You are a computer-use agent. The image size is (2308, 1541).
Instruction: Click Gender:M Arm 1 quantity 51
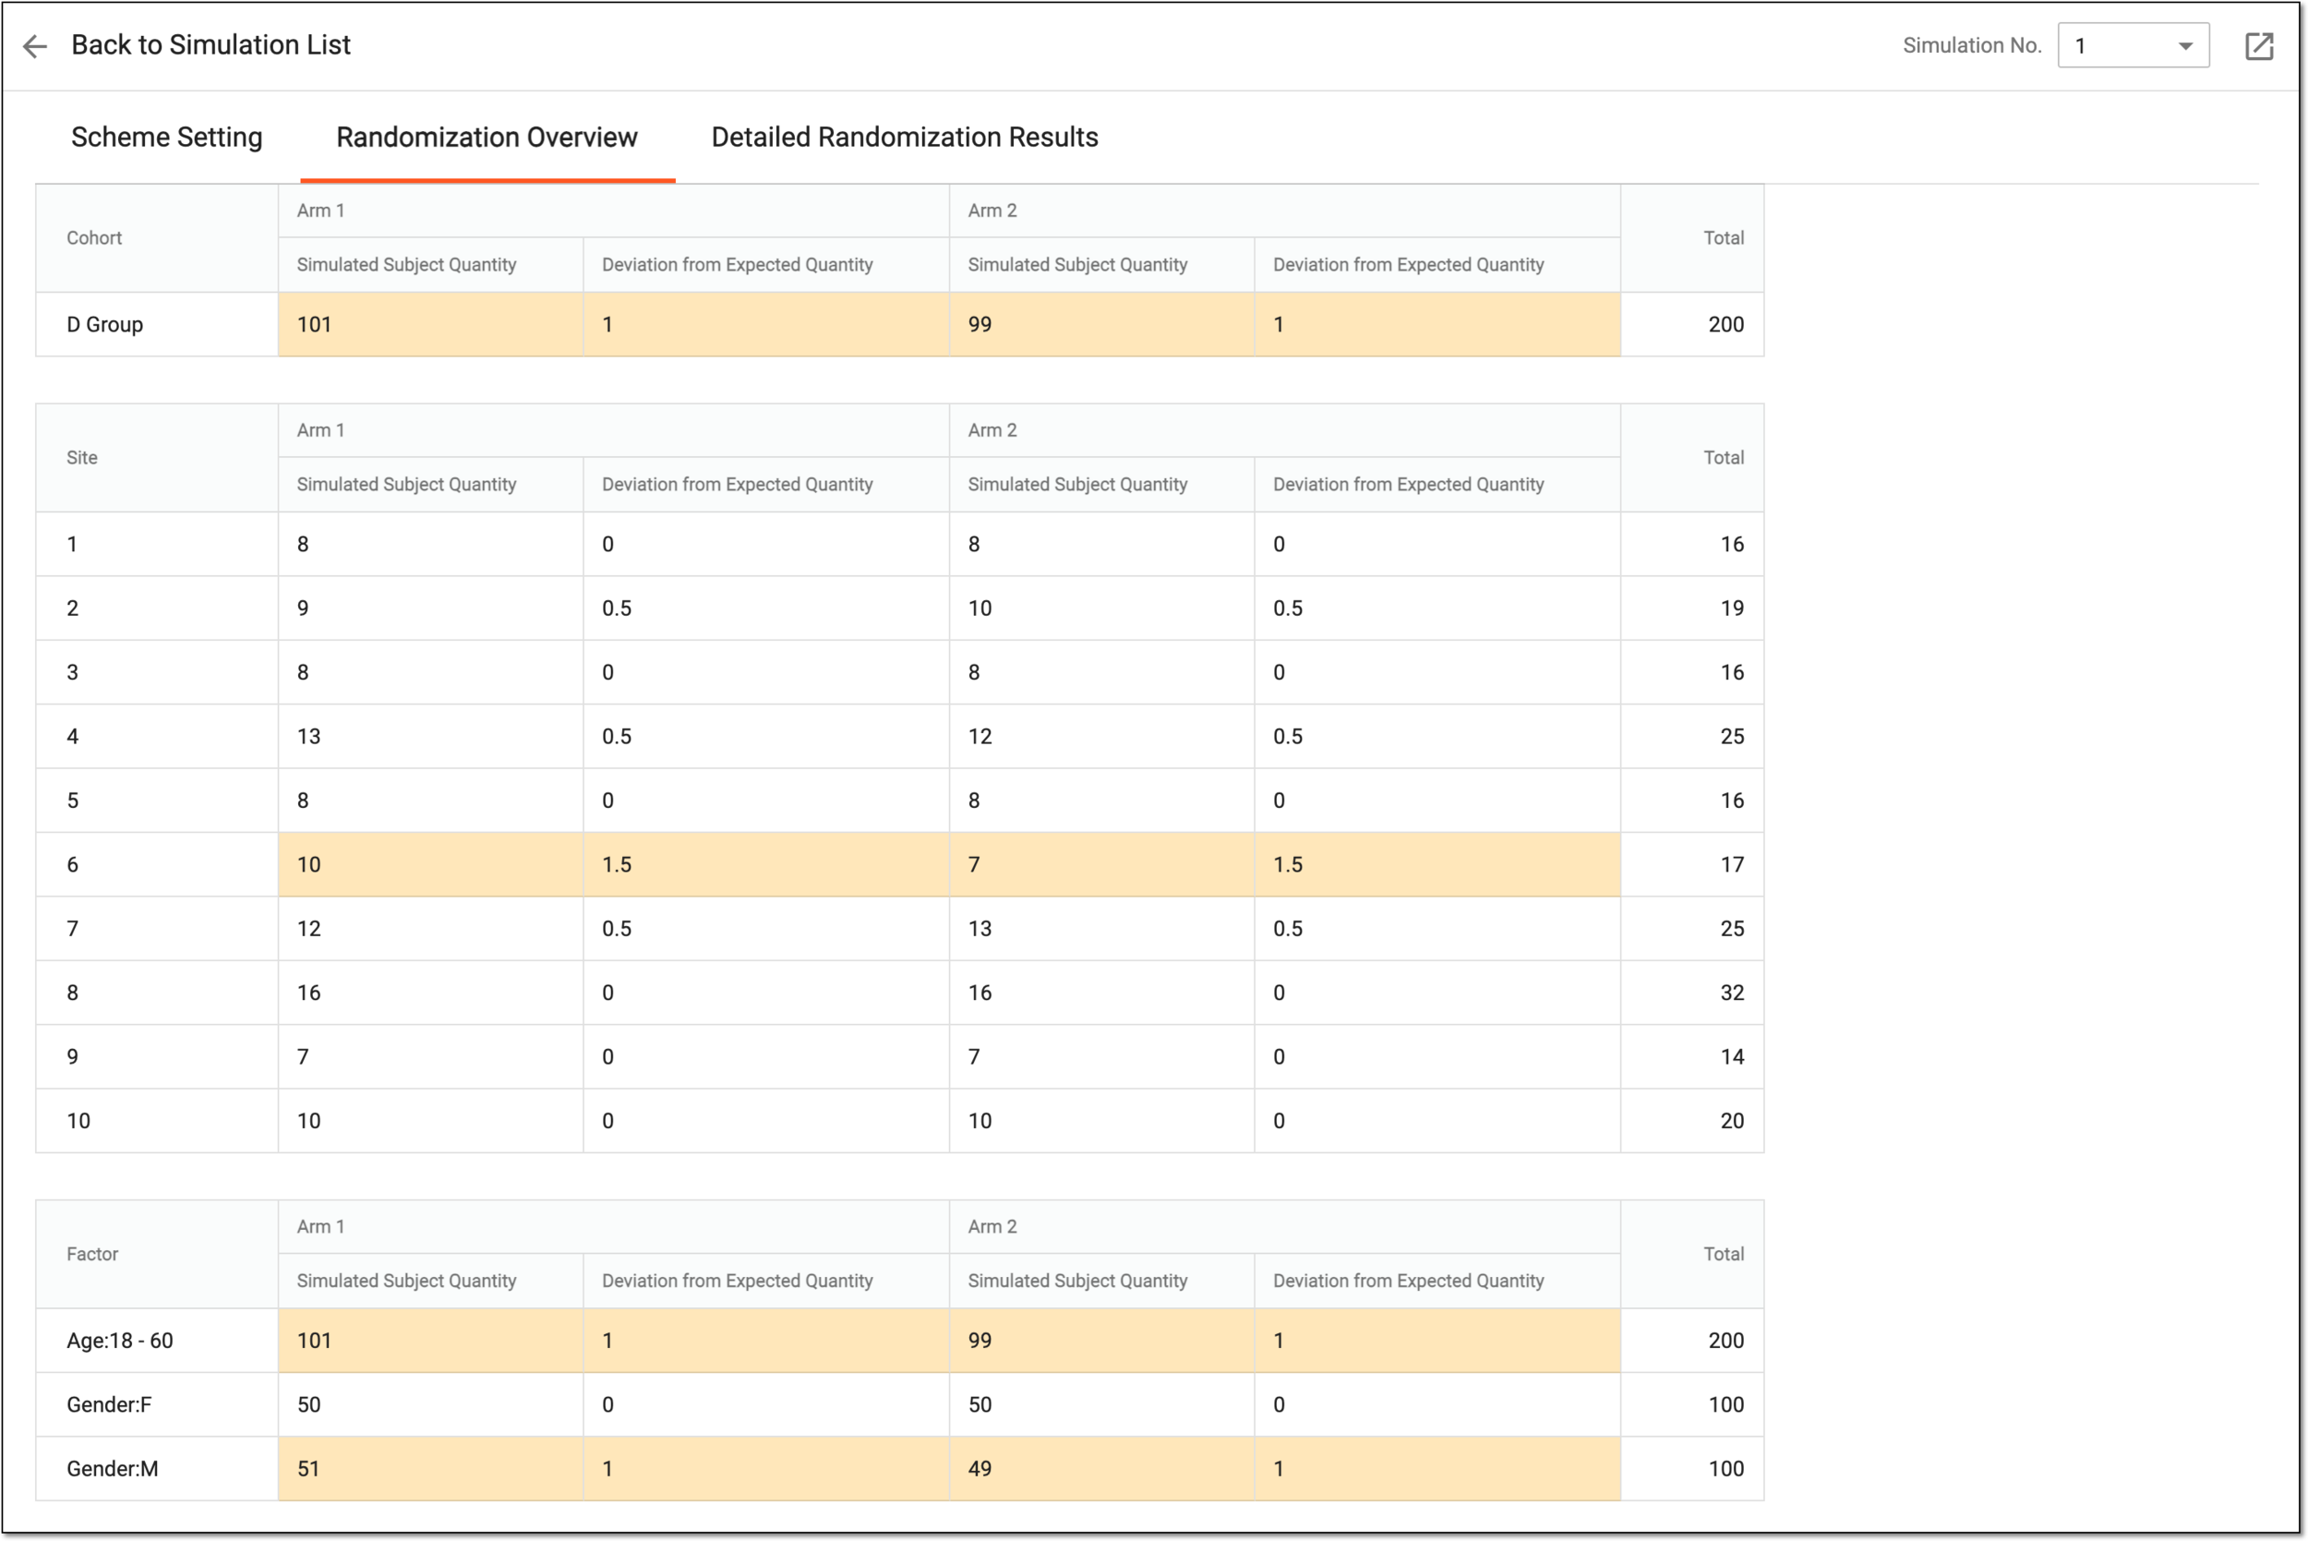tap(308, 1468)
